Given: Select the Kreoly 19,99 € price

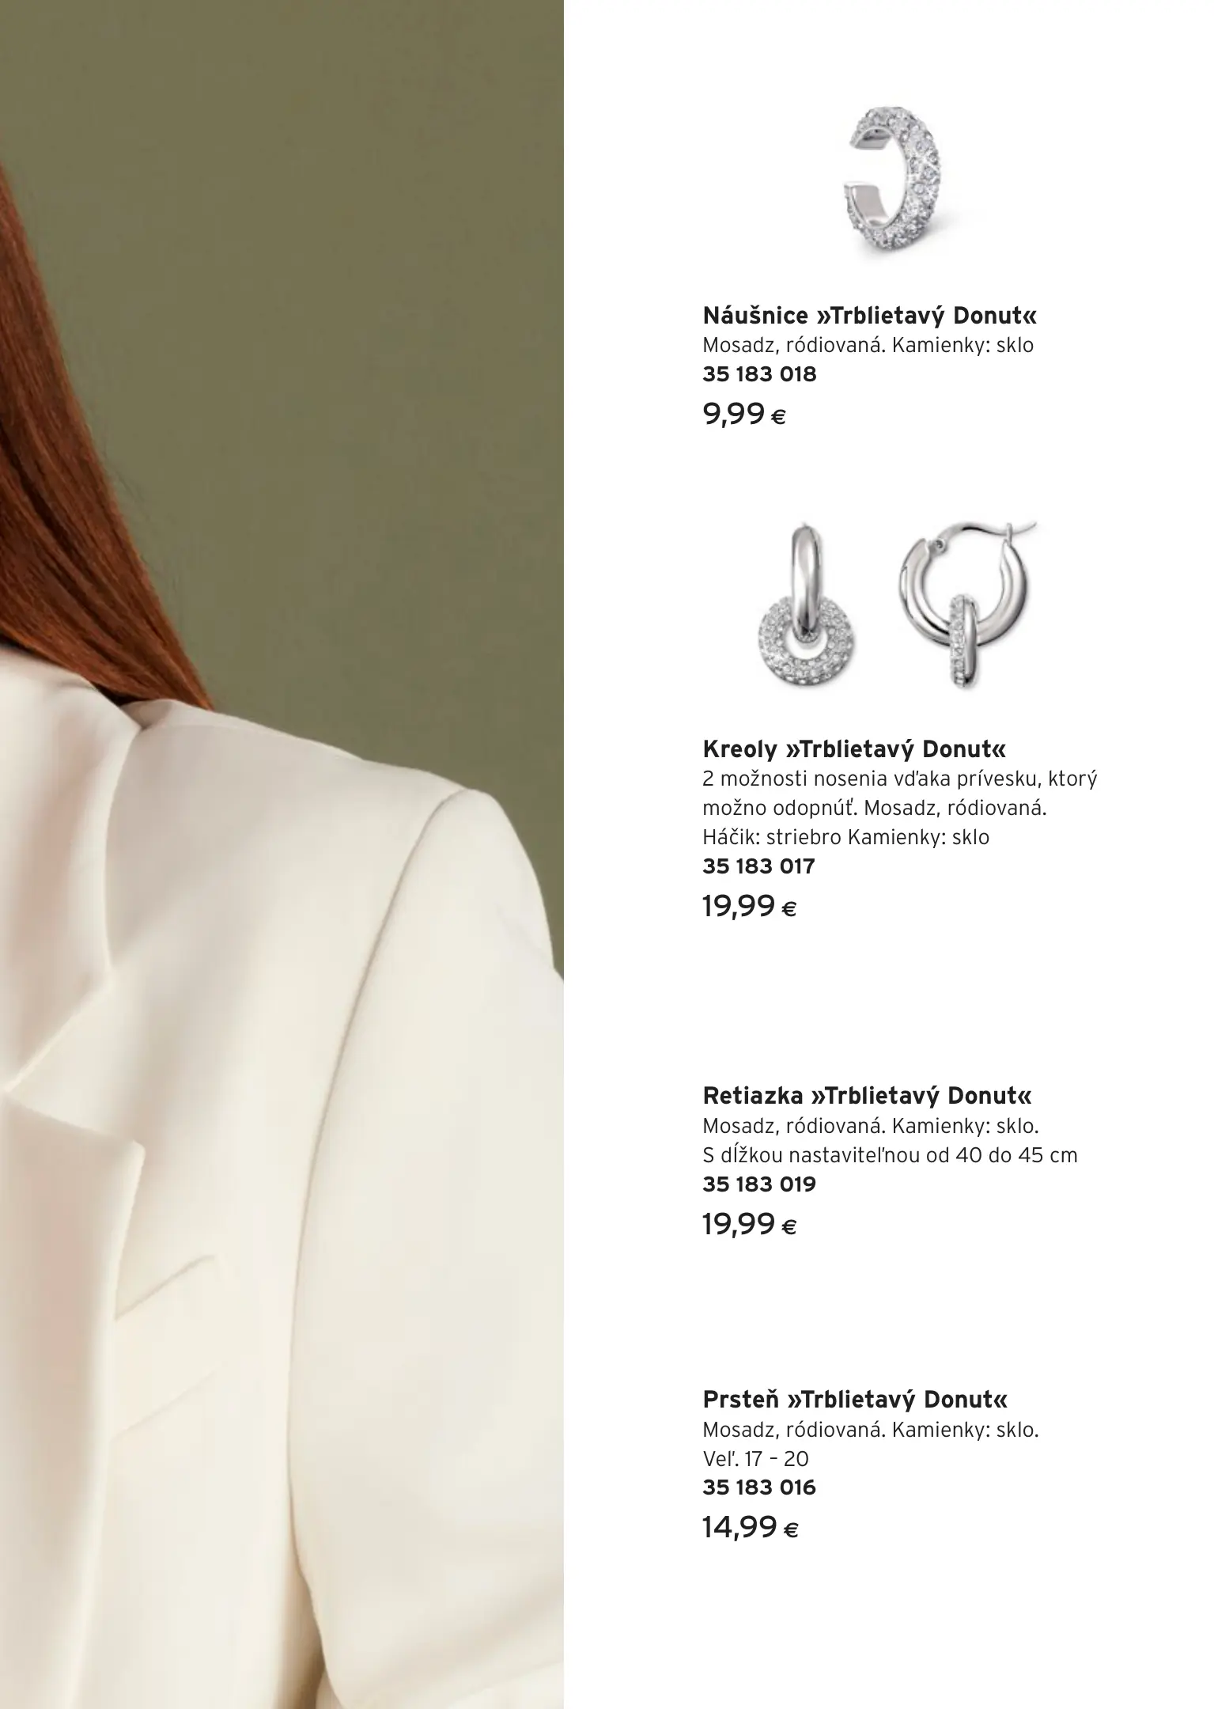Looking at the screenshot, I should pos(750,907).
